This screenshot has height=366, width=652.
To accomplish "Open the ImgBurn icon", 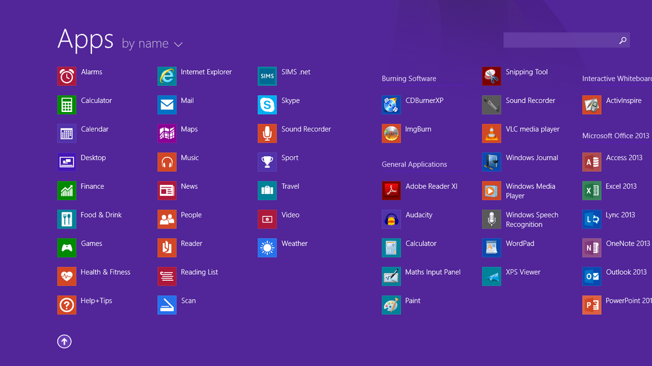I will point(391,134).
